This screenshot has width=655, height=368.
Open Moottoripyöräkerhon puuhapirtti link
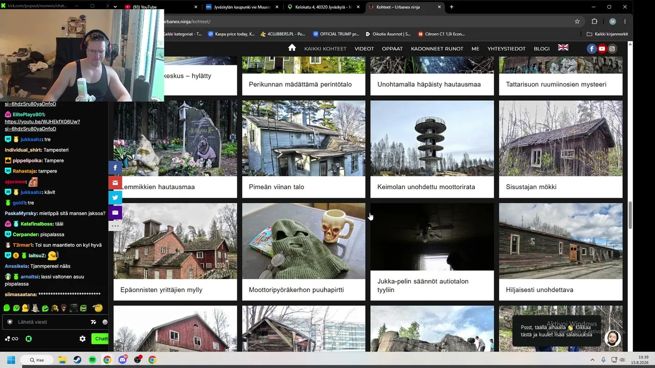click(x=296, y=290)
